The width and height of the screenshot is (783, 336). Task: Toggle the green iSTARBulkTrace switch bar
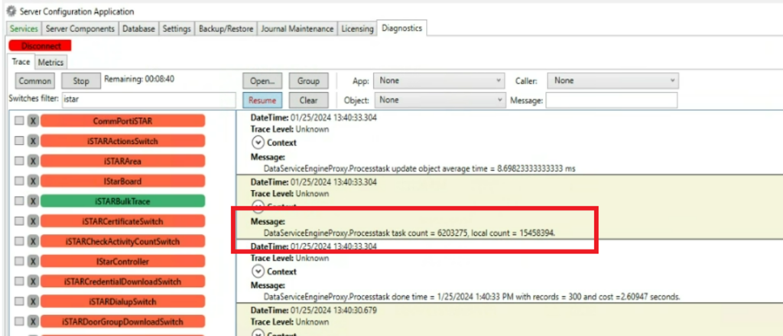click(x=122, y=201)
